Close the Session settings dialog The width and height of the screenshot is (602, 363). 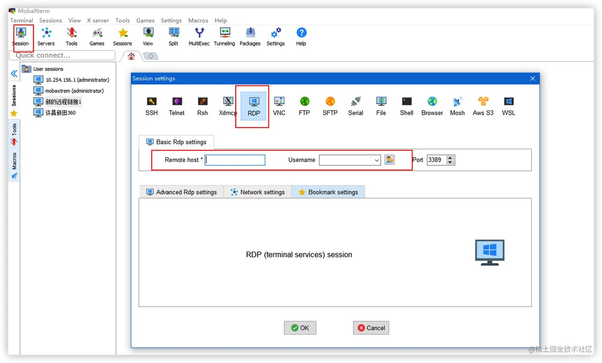[533, 78]
